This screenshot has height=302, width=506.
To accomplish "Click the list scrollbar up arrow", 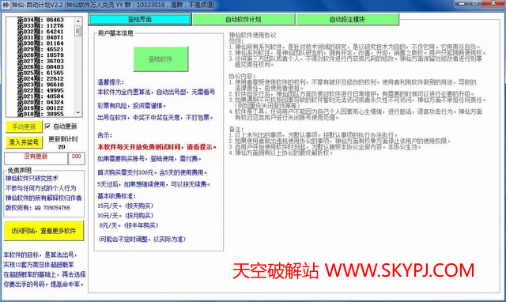I will (77, 21).
